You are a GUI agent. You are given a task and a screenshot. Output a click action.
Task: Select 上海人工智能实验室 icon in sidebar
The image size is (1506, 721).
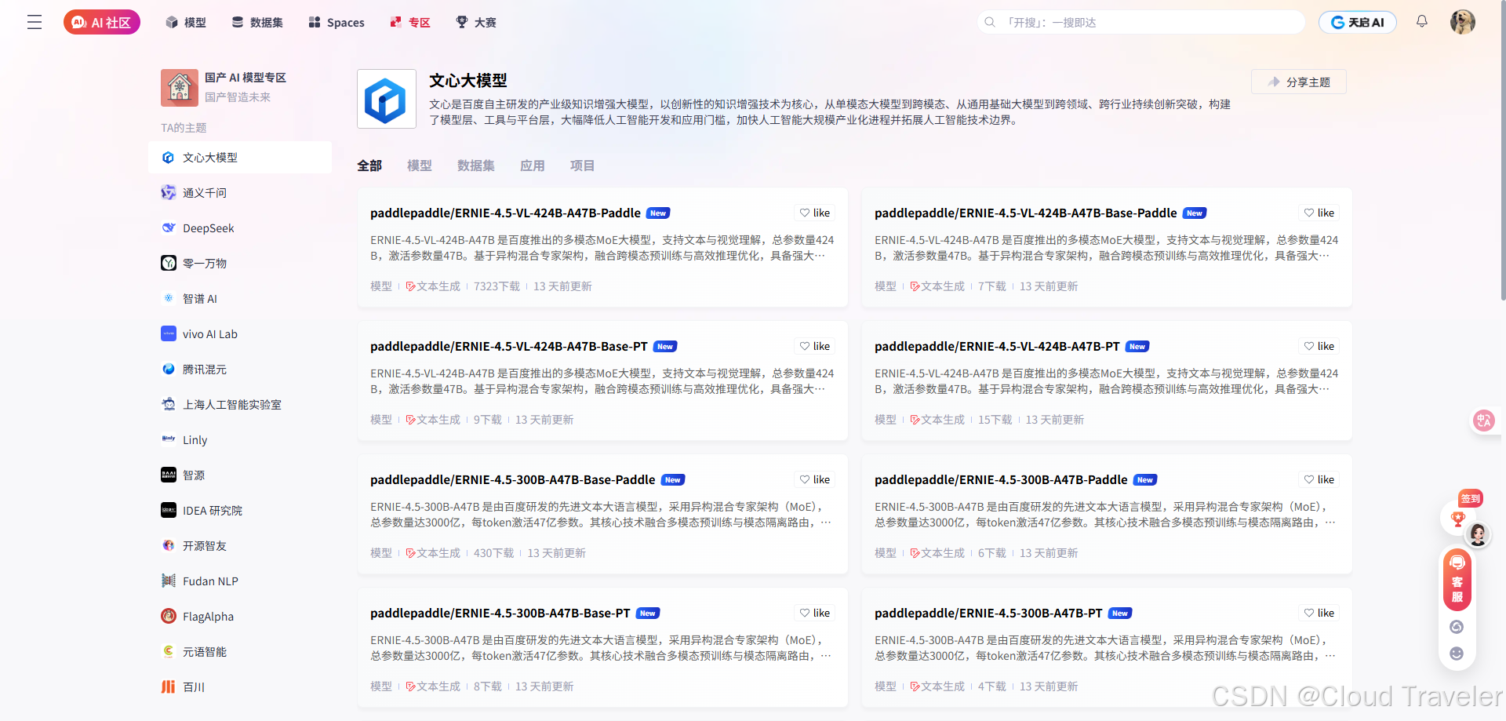tap(169, 404)
